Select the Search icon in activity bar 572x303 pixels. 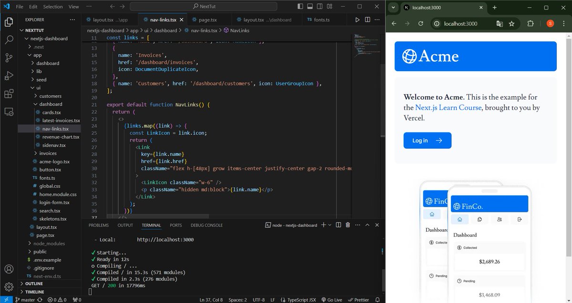point(10,40)
